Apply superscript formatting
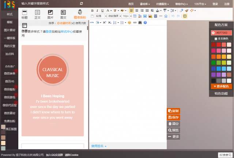 pos(104,23)
